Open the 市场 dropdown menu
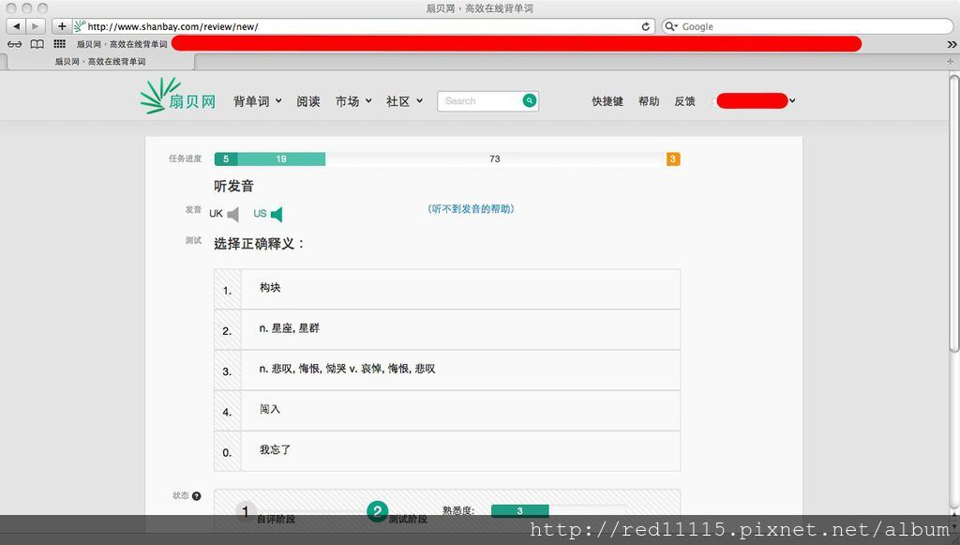This screenshot has height=545, width=960. click(x=353, y=101)
